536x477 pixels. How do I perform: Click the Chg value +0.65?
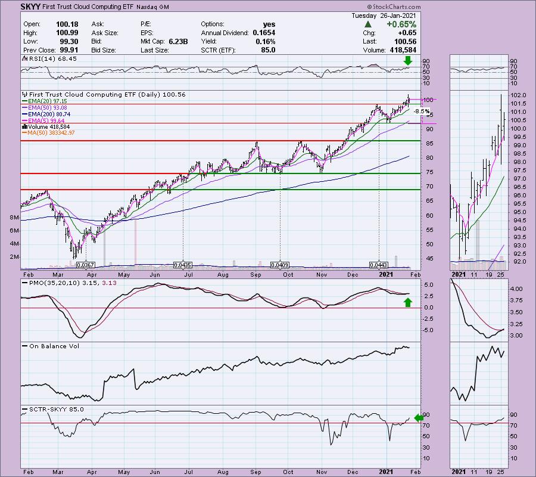(407, 33)
